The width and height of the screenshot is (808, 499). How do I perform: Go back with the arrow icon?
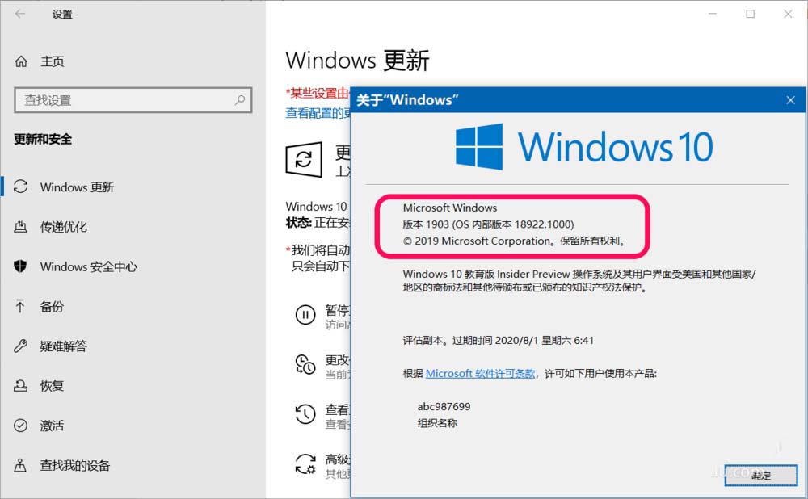click(20, 14)
